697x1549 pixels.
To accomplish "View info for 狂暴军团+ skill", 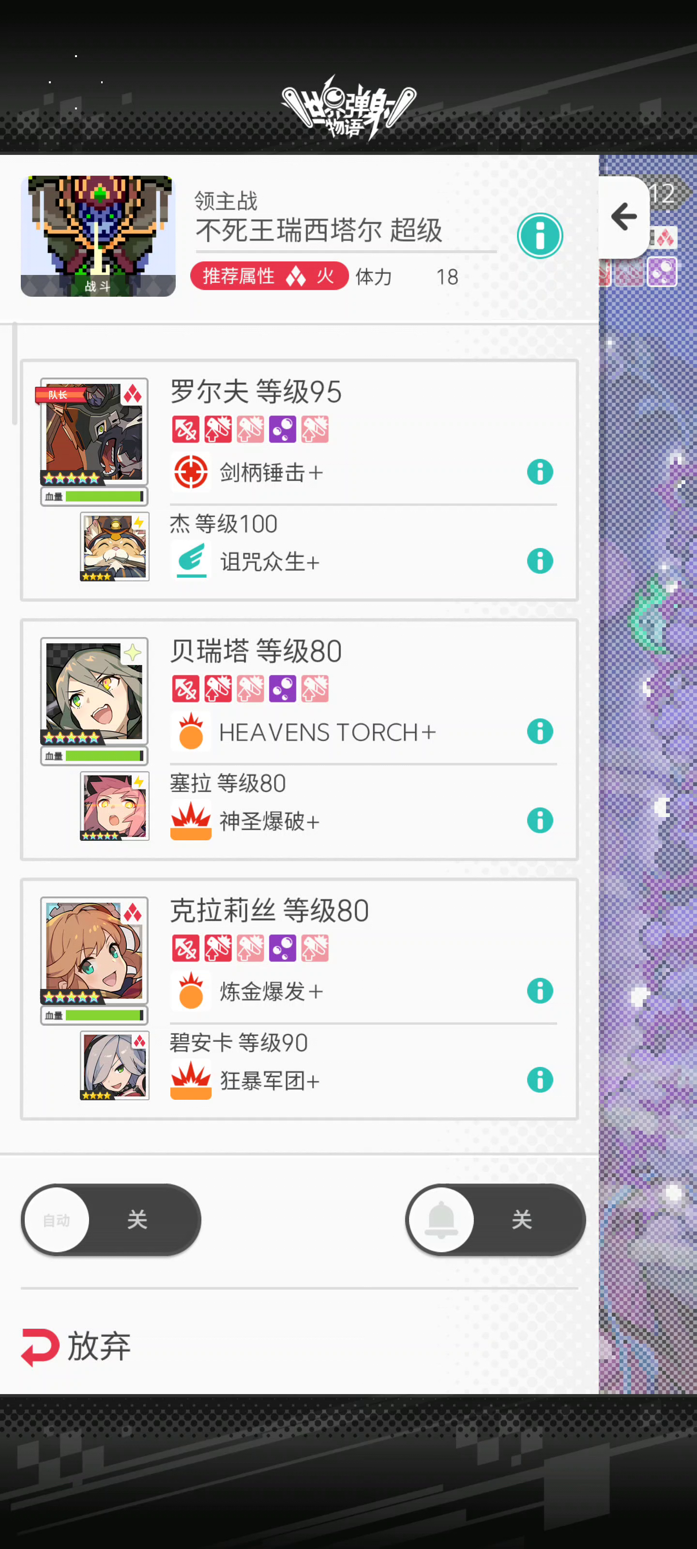I will (539, 1080).
